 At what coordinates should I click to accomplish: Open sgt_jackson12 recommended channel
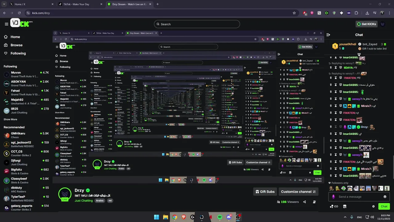click(26, 144)
